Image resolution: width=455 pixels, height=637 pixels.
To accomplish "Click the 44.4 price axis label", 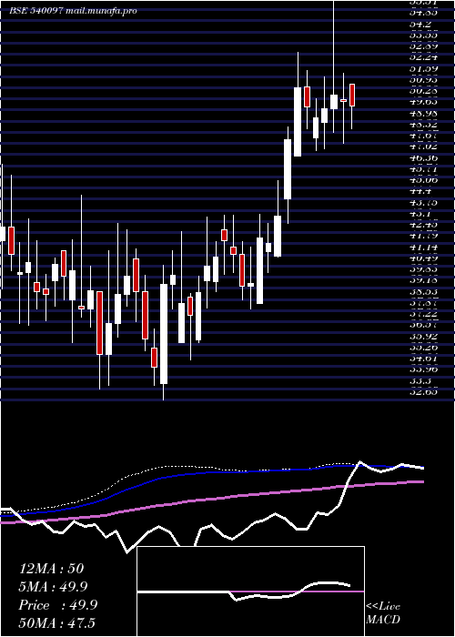I will coord(420,190).
